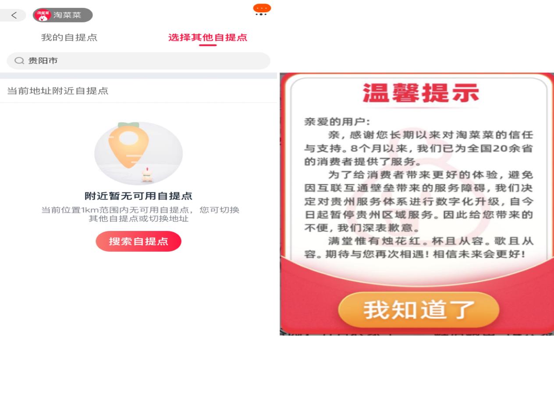Confirm notice with 我知道了 button
The height and width of the screenshot is (398, 554).
[419, 309]
